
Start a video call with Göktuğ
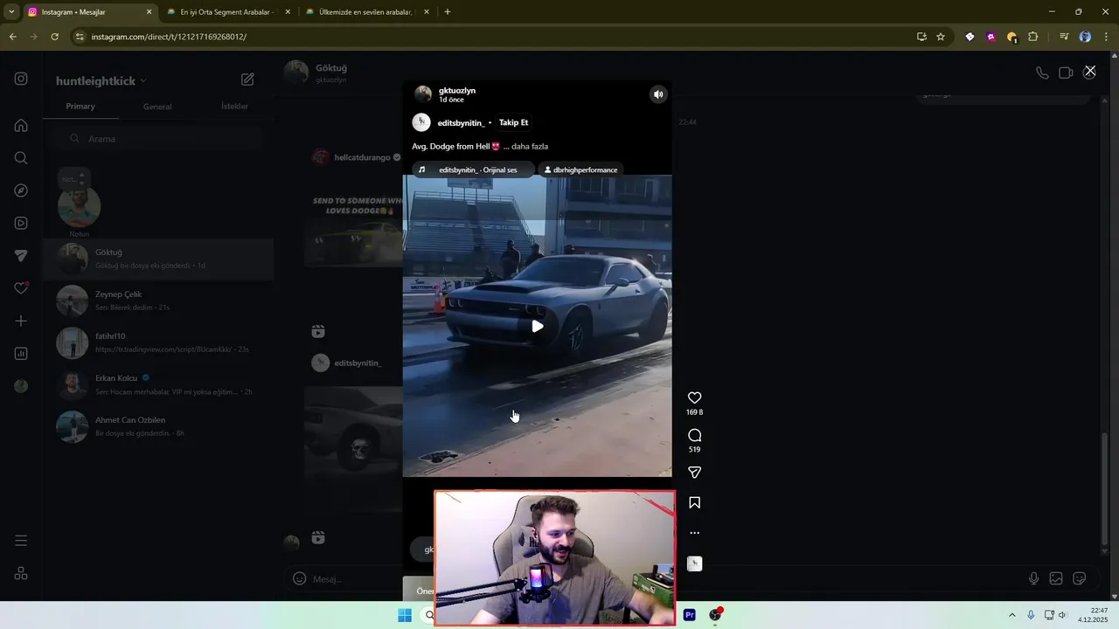tap(1066, 73)
